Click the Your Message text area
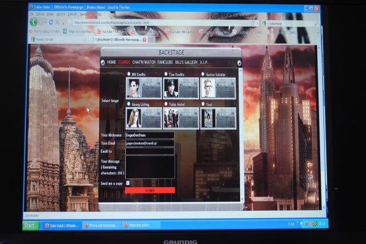 (x=150, y=167)
